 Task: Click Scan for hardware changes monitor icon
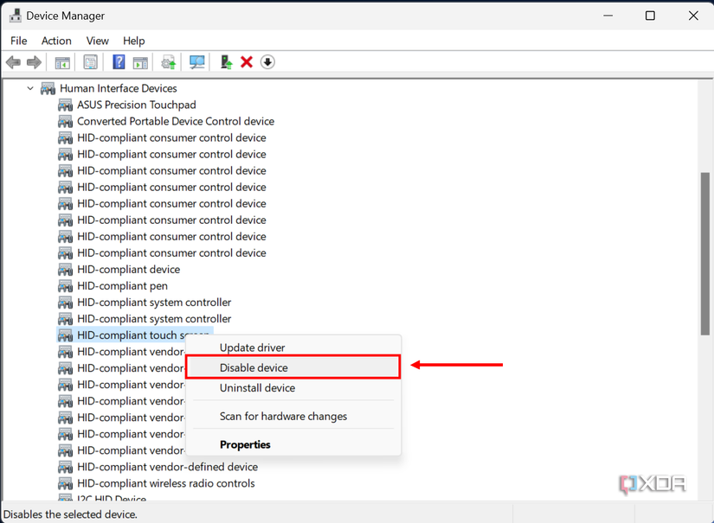pyautogui.click(x=196, y=62)
